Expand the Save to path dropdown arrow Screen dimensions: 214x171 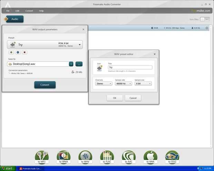pos(71,64)
